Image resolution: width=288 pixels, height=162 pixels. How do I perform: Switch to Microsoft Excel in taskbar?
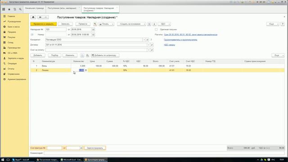(71, 160)
